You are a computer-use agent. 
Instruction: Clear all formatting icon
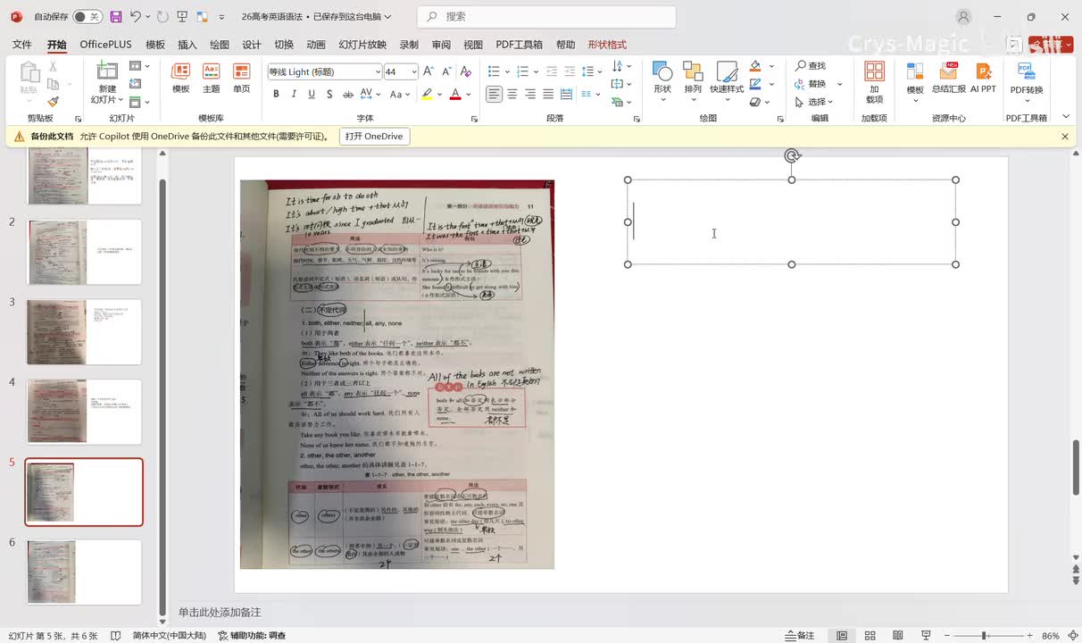coord(468,71)
